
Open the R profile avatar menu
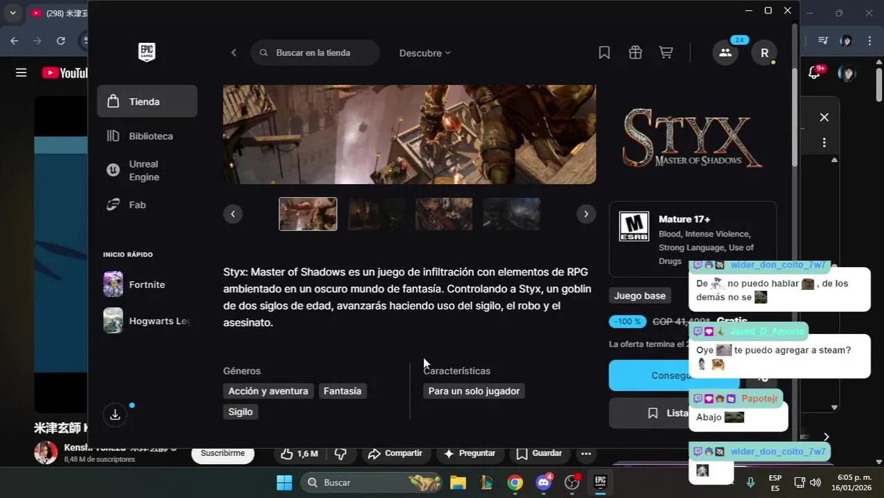(x=764, y=53)
